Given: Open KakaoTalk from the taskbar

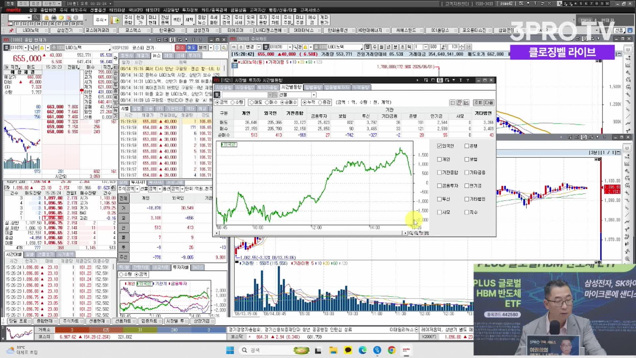Looking at the screenshot, I should pyautogui.click(x=348, y=350).
